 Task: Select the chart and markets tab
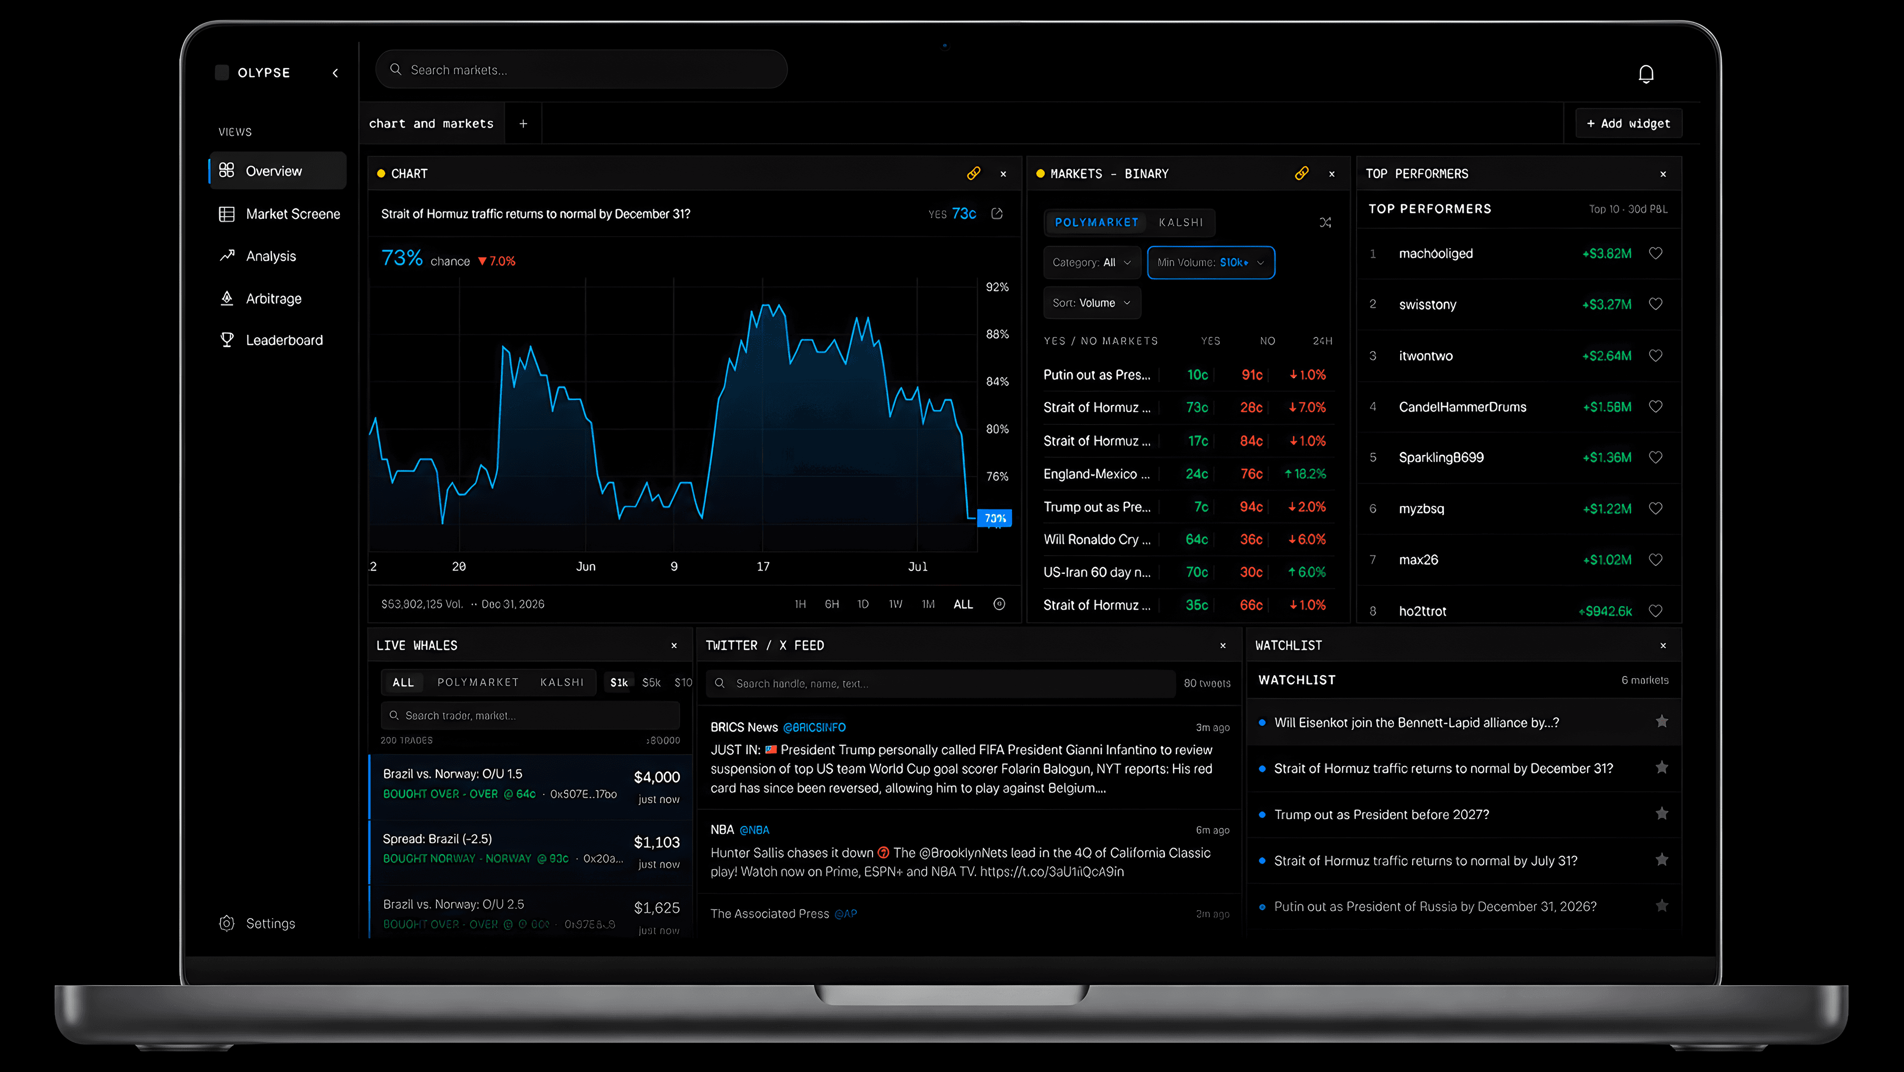[x=432, y=124]
